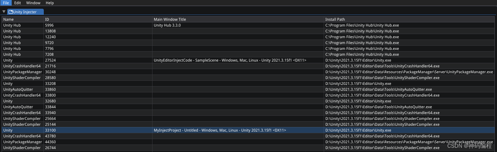Select UnityCrashHandler64 row with ID 33800
The height and width of the screenshot is (152, 497).
[x=248, y=95]
